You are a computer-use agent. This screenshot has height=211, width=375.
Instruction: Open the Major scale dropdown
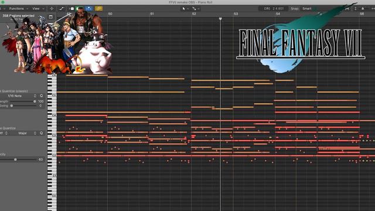pos(23,133)
